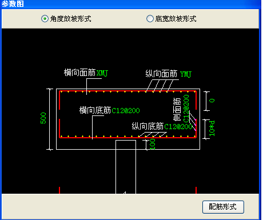The height and width of the screenshot is (220, 275).
Task: Click the 500 height dimension value
Action: 43,118
